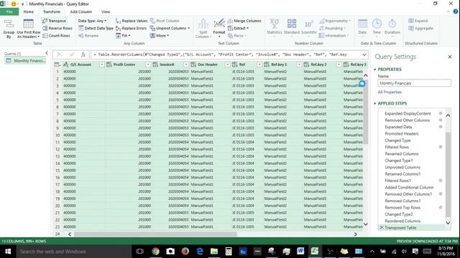Open the Extract dropdown

point(238,28)
